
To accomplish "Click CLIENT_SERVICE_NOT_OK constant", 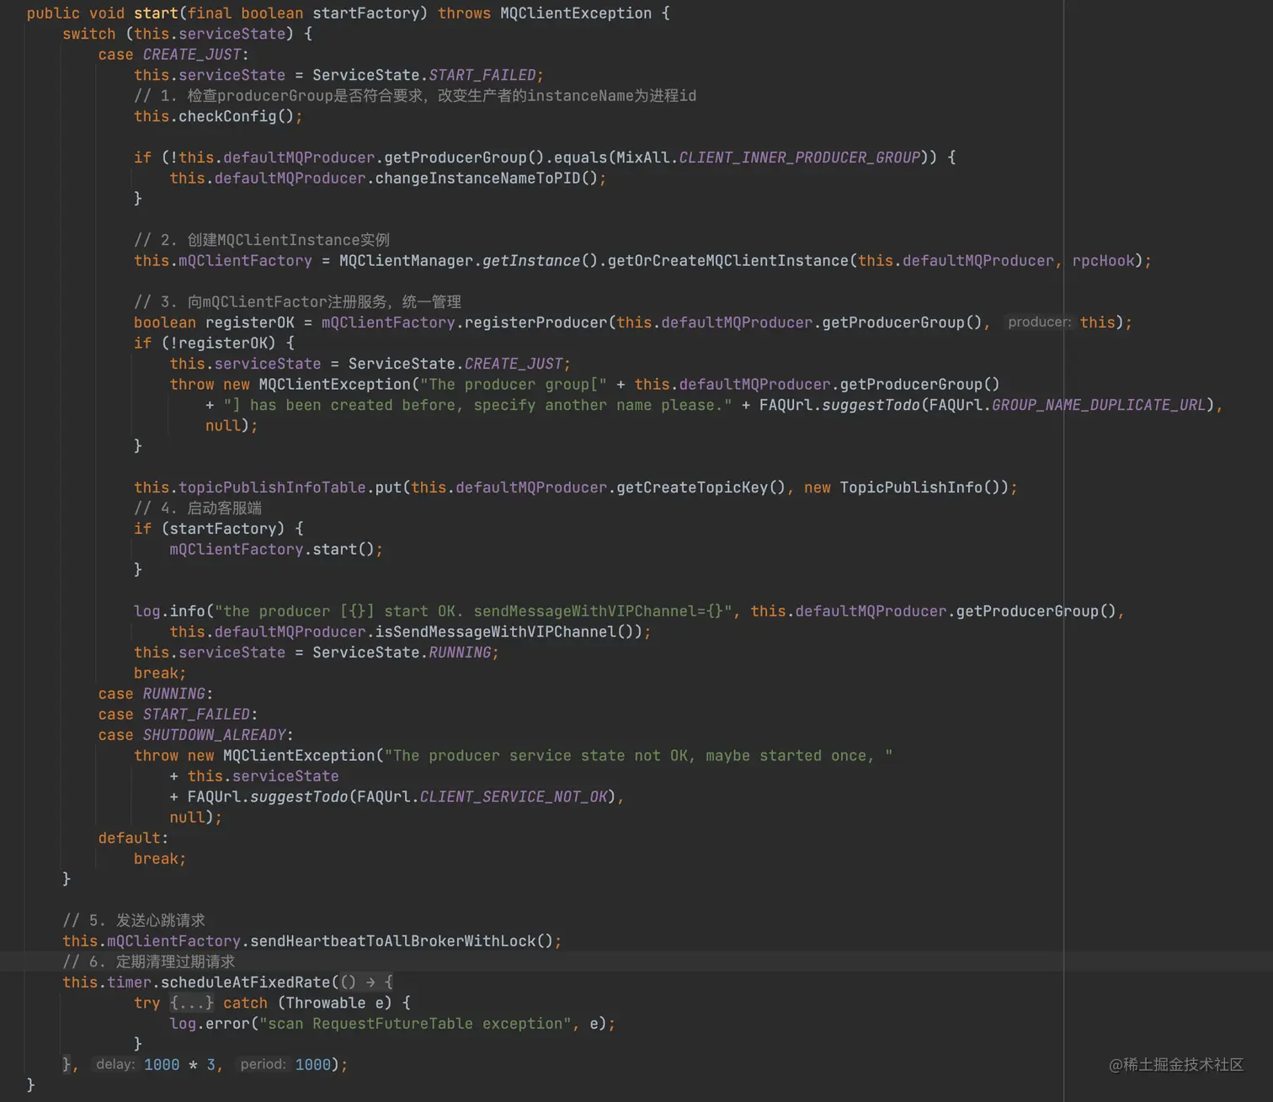I will point(514,797).
